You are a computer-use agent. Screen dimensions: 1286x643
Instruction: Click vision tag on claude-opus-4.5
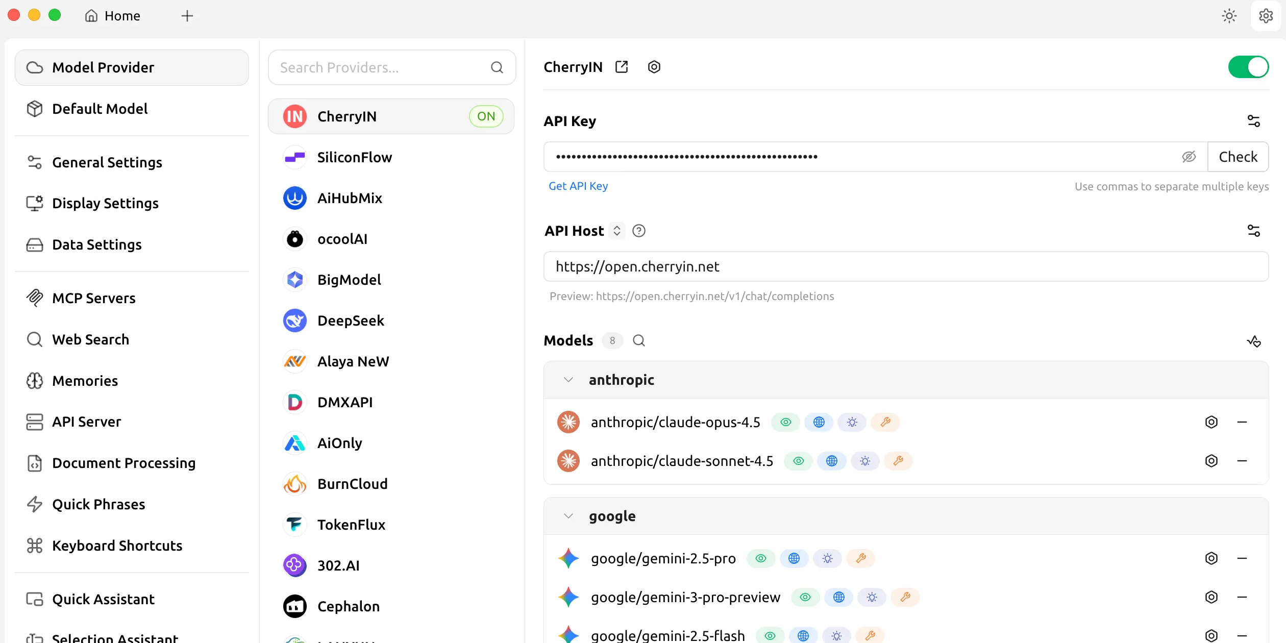coord(786,422)
